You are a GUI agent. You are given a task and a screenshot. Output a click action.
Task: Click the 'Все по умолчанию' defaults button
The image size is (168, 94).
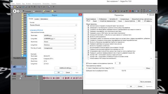tap(146, 82)
